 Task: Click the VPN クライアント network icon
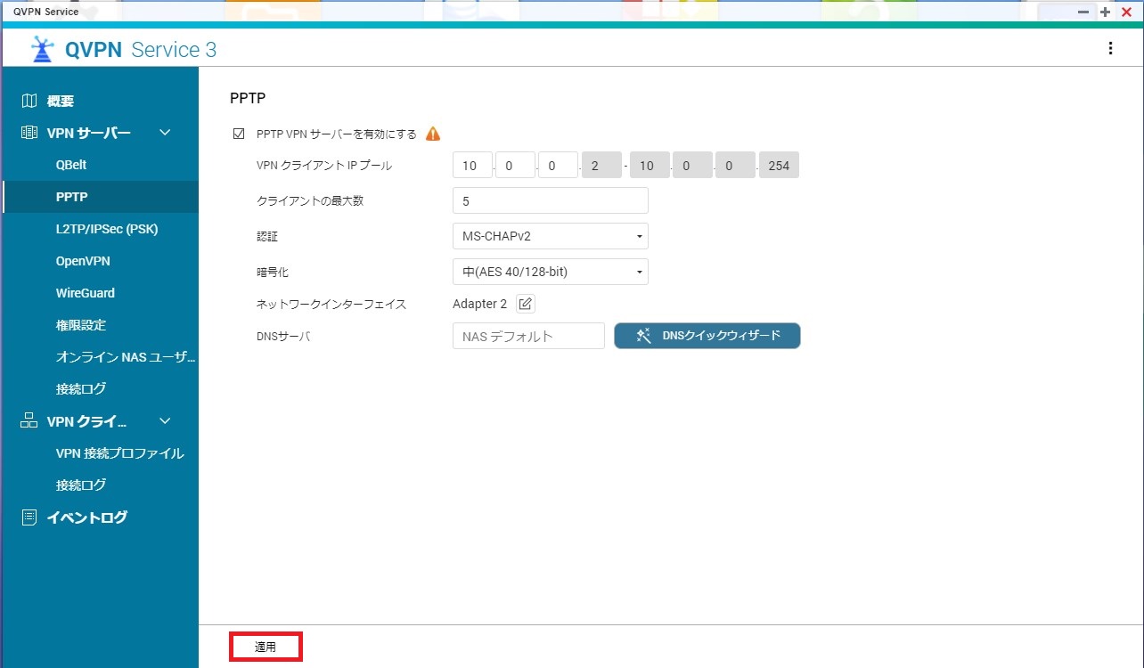(29, 421)
